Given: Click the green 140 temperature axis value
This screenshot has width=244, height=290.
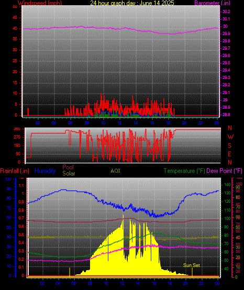Looking at the screenshot, I should click(227, 184).
